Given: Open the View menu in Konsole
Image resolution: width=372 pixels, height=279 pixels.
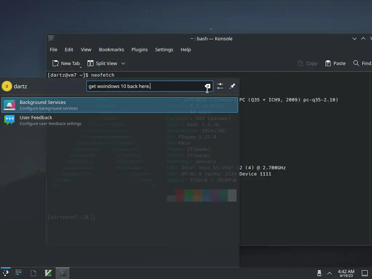Looking at the screenshot, I should [86, 49].
